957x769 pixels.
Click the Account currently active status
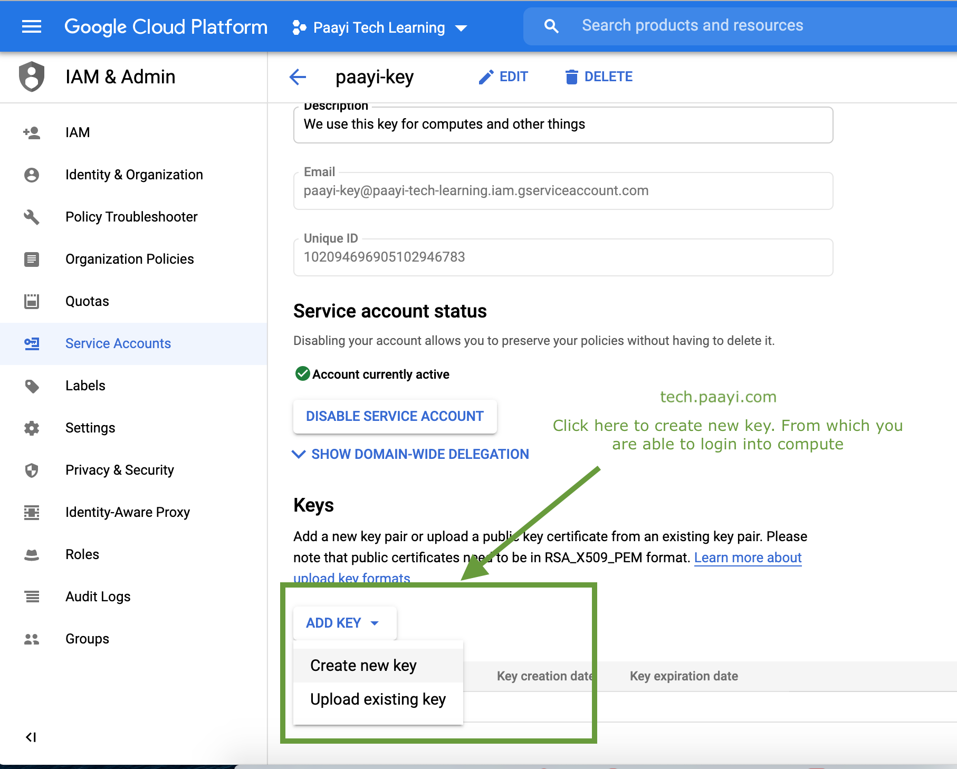pyautogui.click(x=372, y=374)
